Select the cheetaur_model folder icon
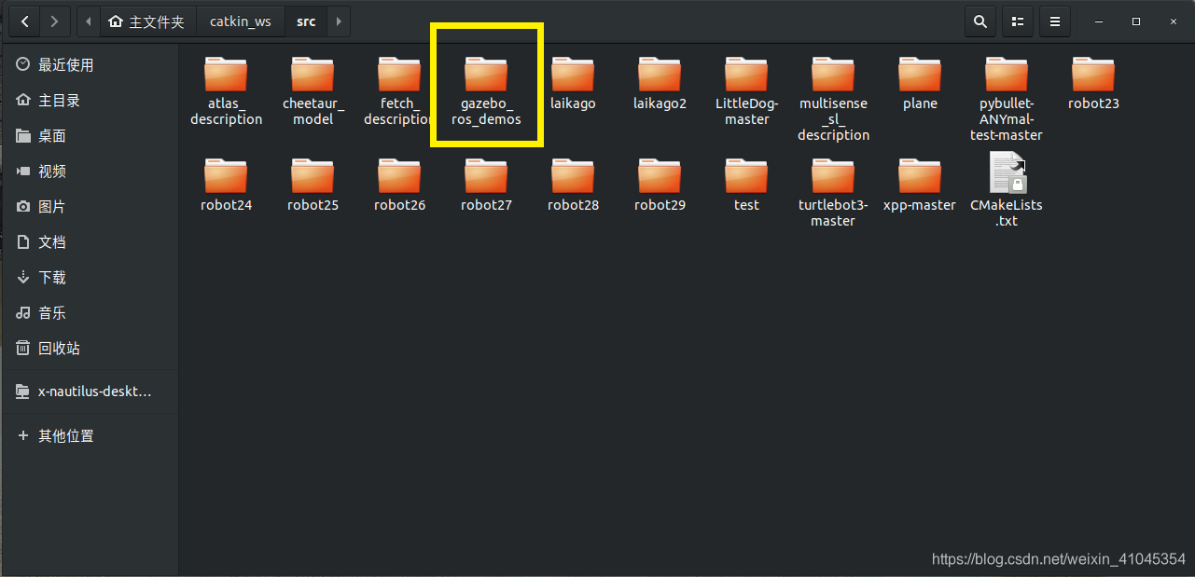This screenshot has width=1195, height=577. (313, 74)
